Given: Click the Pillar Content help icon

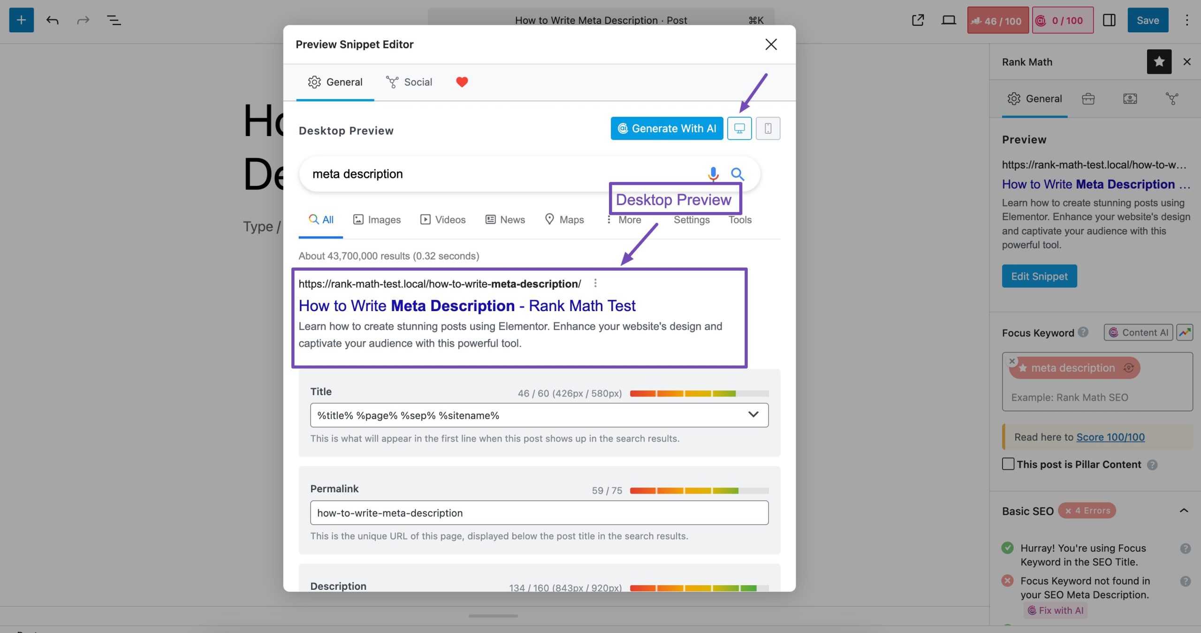Looking at the screenshot, I should coord(1152,465).
